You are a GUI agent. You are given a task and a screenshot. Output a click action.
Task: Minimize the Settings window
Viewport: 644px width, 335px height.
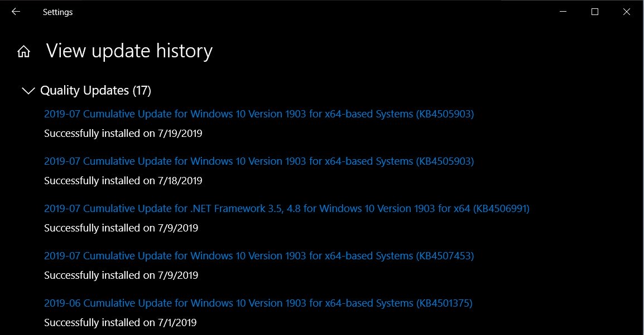click(x=563, y=12)
